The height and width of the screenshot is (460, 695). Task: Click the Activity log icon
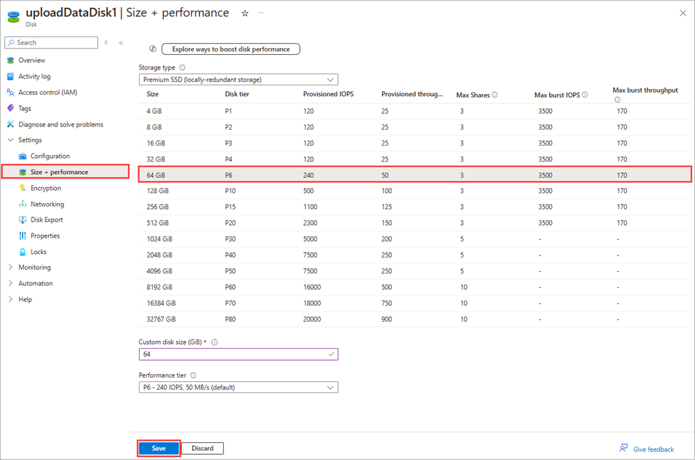[x=11, y=76]
